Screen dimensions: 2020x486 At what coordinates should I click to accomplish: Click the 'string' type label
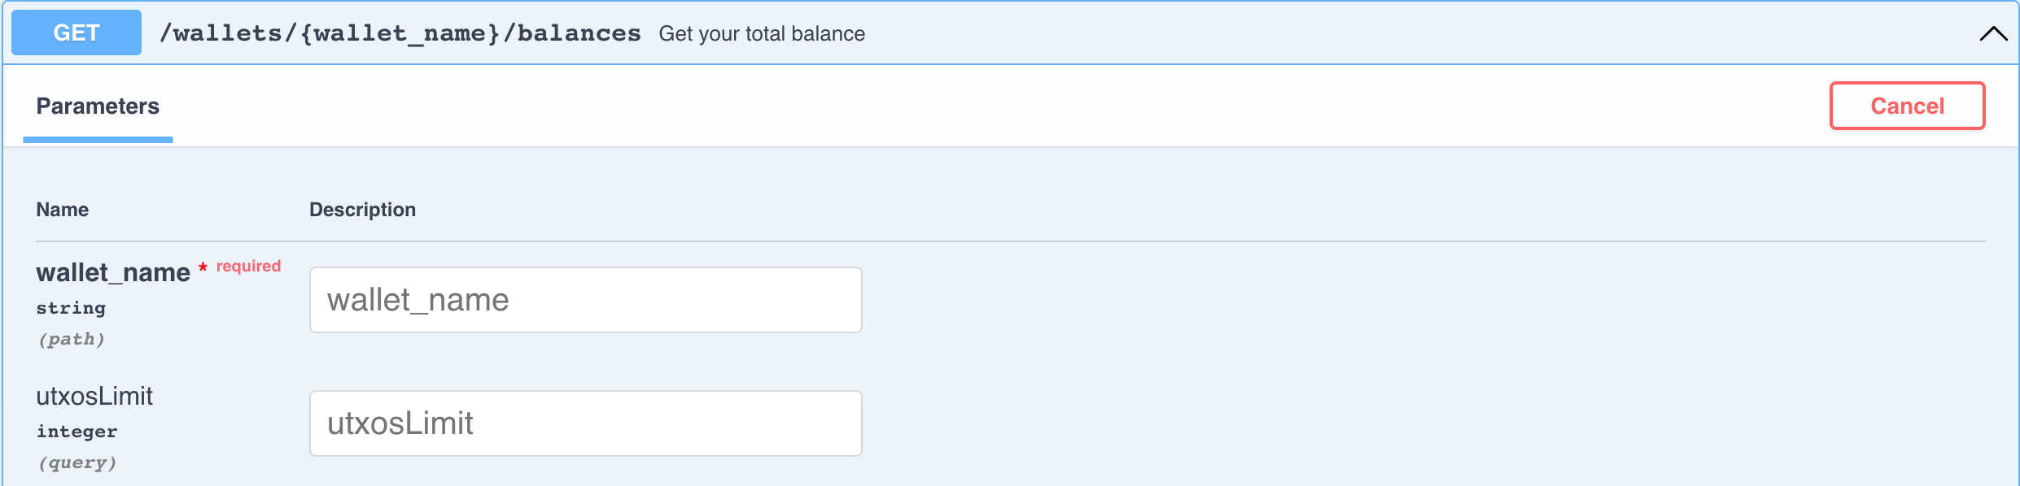click(71, 308)
